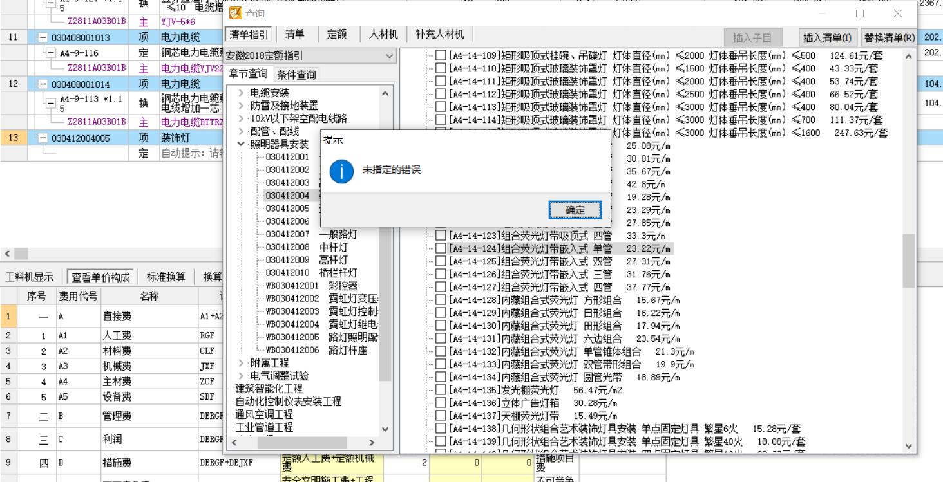
Task: Expand the 防雷及接地装置 tree node
Action: [241, 106]
